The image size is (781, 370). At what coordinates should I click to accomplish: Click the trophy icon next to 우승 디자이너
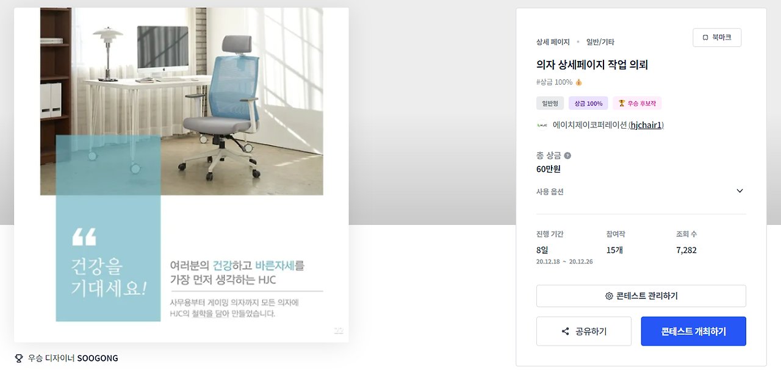click(18, 358)
